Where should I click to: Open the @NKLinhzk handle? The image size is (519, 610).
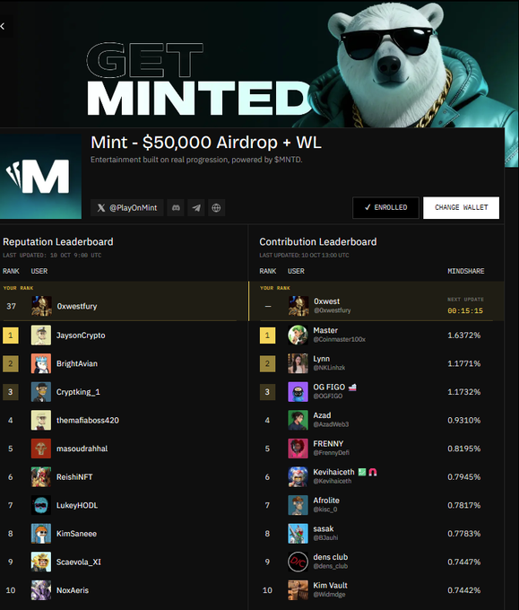(329, 368)
